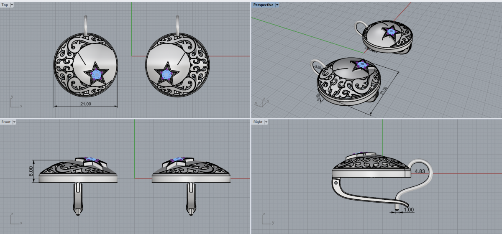502x234 pixels.
Task: Click the Right viewport title label
Action: tap(258, 122)
